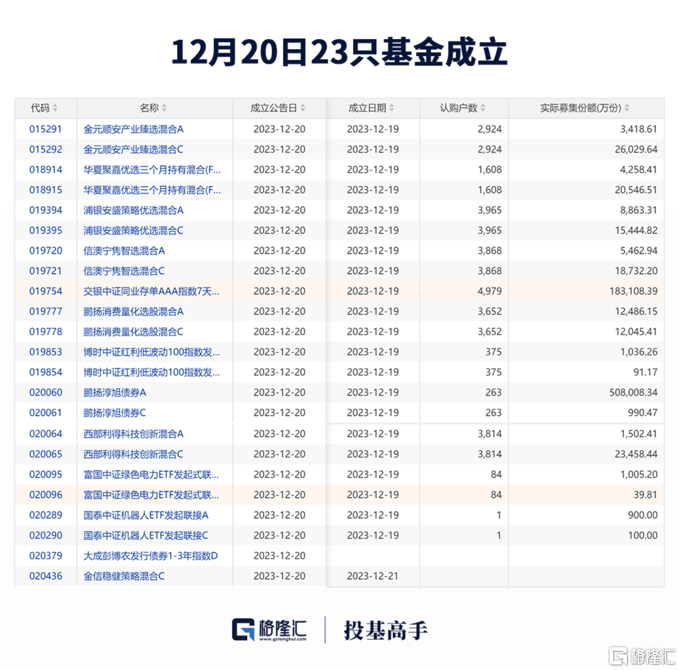Image resolution: width=679 pixels, height=670 pixels.
Task: Sort by 代码 column arrow icon
Action: [55, 108]
